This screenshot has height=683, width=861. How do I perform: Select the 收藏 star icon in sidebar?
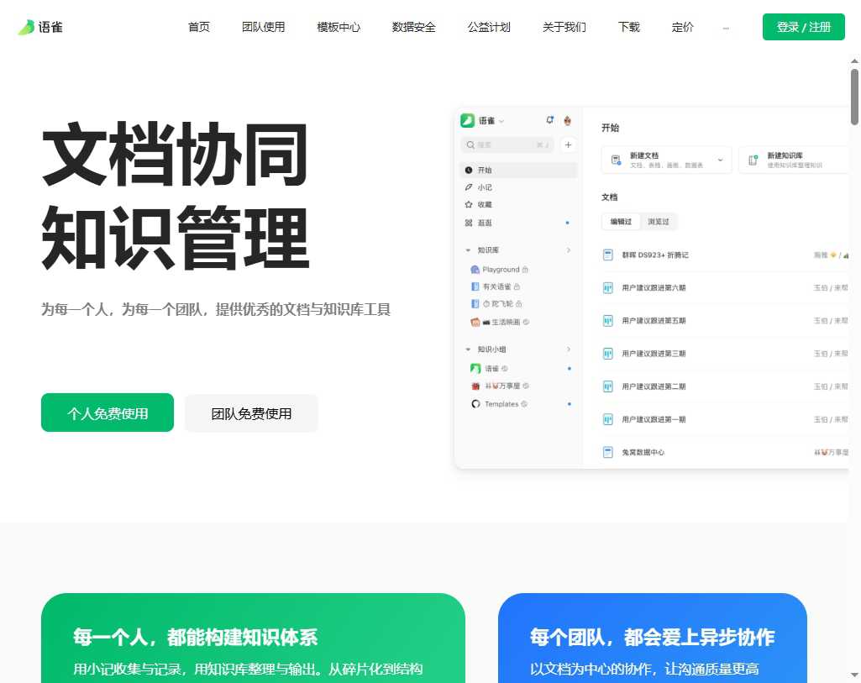point(469,204)
